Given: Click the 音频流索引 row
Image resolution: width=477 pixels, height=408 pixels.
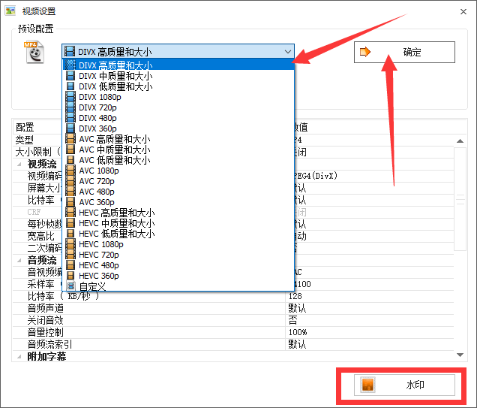Looking at the screenshot, I should coord(233,344).
